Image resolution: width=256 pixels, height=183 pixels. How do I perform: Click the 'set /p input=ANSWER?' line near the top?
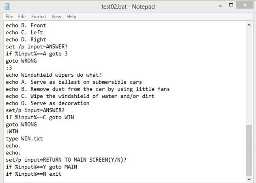coord(37,46)
